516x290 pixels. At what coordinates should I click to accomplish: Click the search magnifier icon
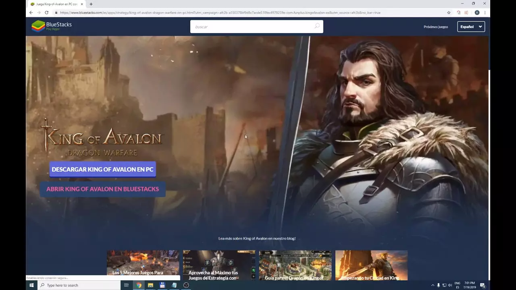coord(317,26)
